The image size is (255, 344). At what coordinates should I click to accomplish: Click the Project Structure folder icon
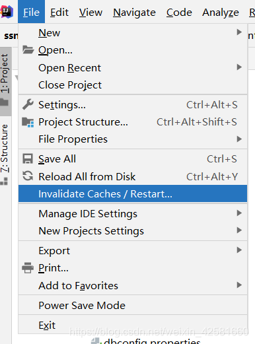pos(28,122)
